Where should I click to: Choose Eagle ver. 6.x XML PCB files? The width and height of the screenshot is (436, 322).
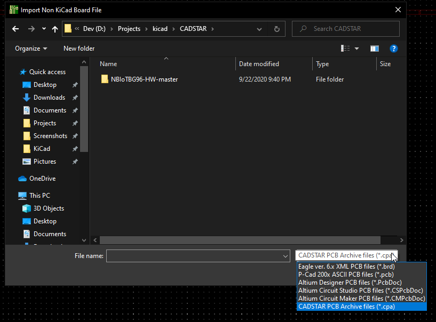[361, 267]
